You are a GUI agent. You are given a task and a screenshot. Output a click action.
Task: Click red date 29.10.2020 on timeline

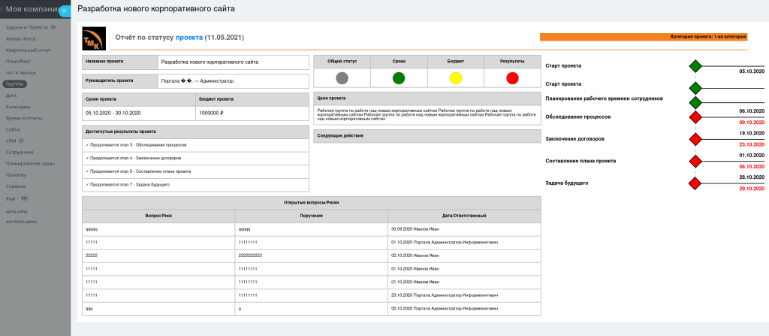tap(752, 189)
